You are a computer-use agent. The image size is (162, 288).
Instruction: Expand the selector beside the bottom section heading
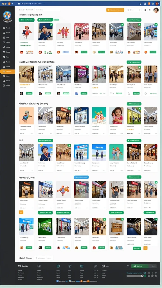44,258
